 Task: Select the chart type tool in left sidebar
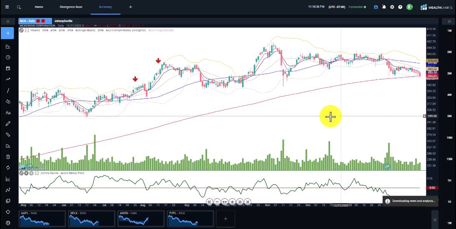8,47
